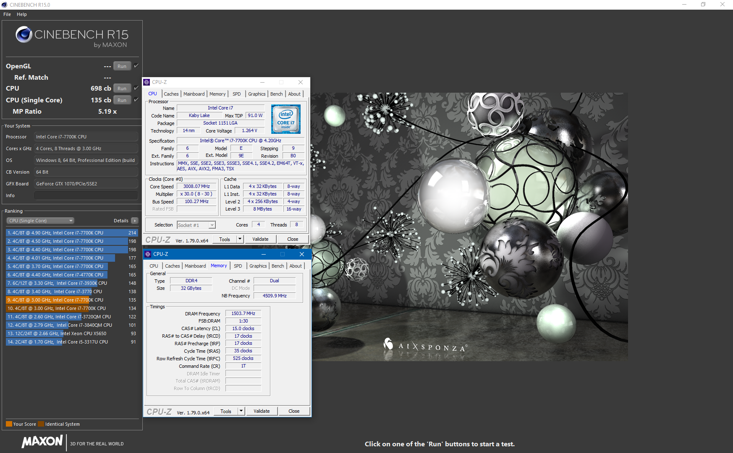733x453 pixels.
Task: Run the OpenGL benchmark
Action: (x=122, y=66)
